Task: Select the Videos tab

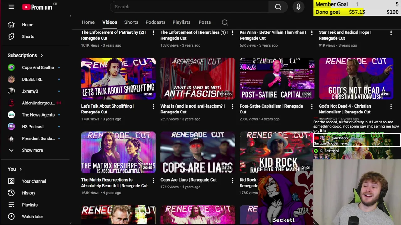Action: tap(110, 22)
